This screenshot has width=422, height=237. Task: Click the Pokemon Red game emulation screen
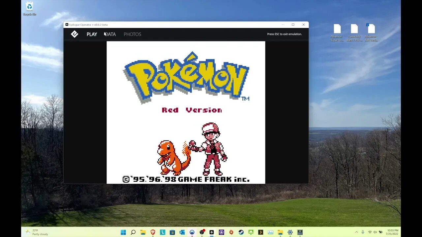point(186,112)
